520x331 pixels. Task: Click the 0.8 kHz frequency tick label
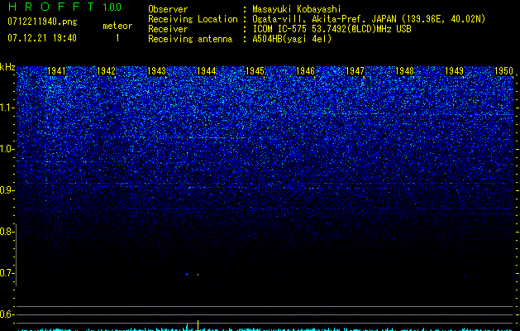pos(7,232)
